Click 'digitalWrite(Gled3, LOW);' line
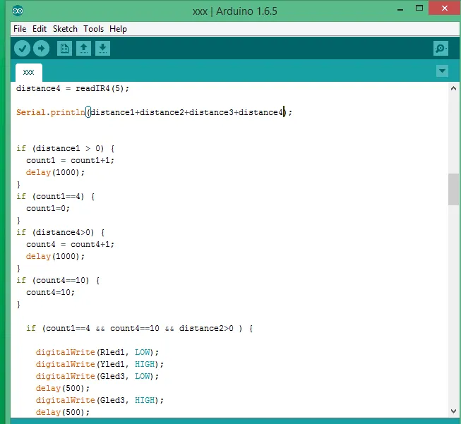The width and height of the screenshot is (461, 424). (x=97, y=377)
